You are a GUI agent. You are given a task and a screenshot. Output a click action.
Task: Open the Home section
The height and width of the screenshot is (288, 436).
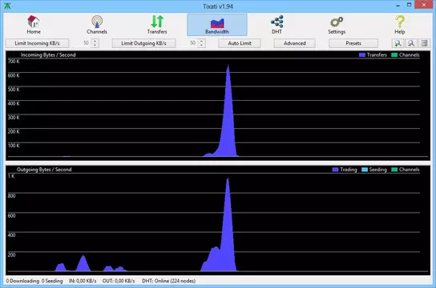tap(34, 25)
